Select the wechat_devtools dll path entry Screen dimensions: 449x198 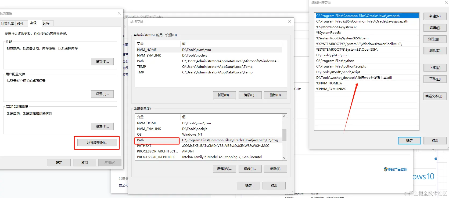[367, 78]
